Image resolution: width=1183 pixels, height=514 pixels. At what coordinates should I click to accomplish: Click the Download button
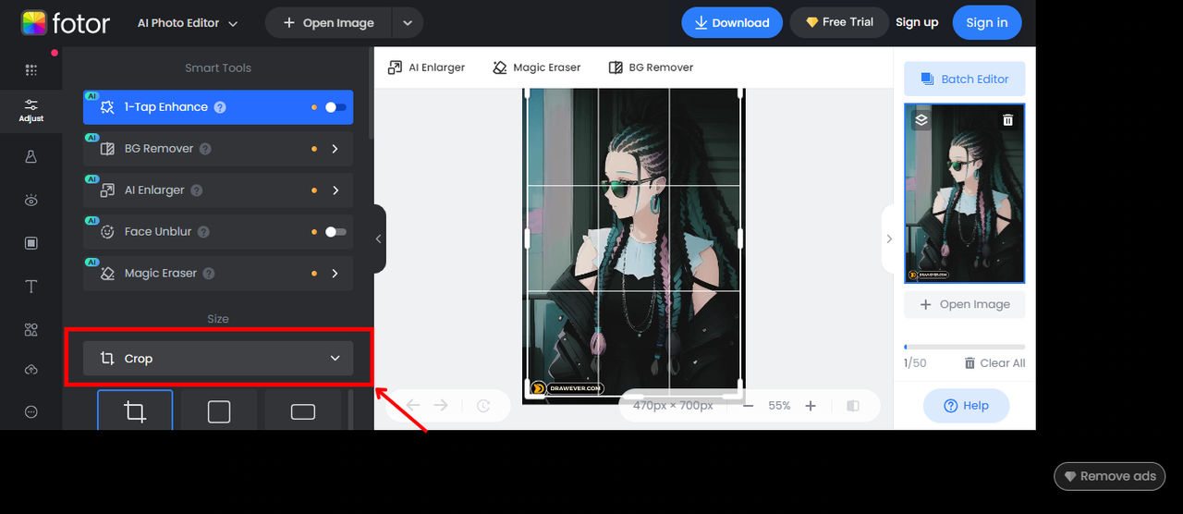732,23
